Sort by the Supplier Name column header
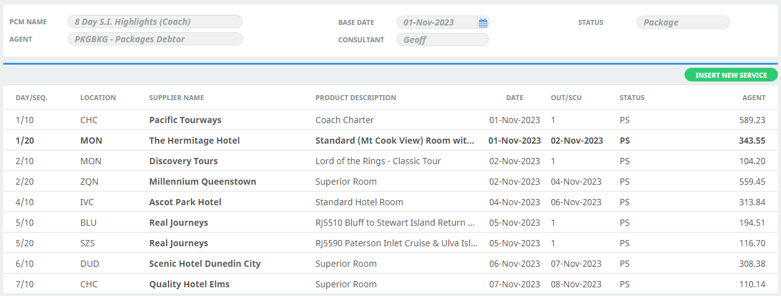This screenshot has width=781, height=296. (177, 98)
